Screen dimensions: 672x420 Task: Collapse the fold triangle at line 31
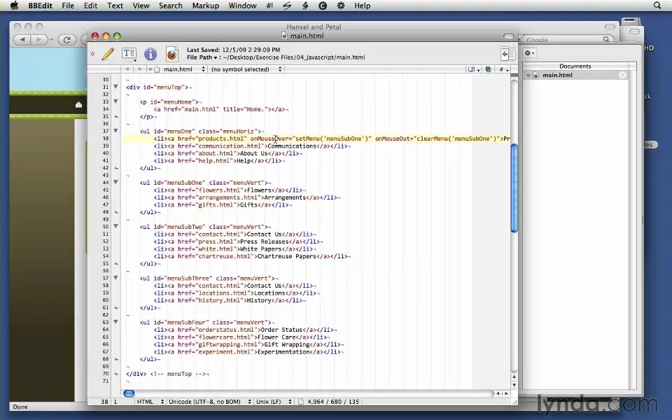tap(115, 87)
